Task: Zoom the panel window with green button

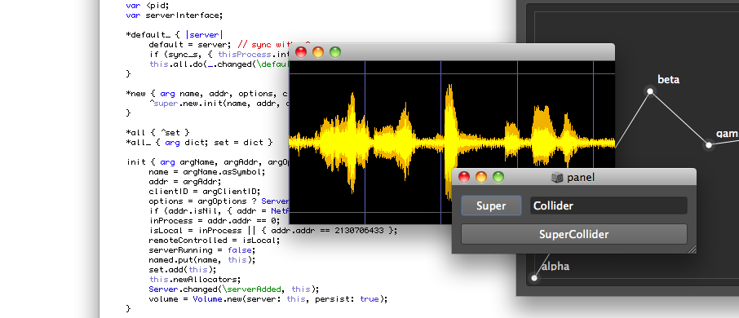Action: (x=498, y=177)
